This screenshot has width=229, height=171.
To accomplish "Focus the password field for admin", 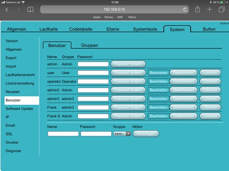I will click(93, 64).
